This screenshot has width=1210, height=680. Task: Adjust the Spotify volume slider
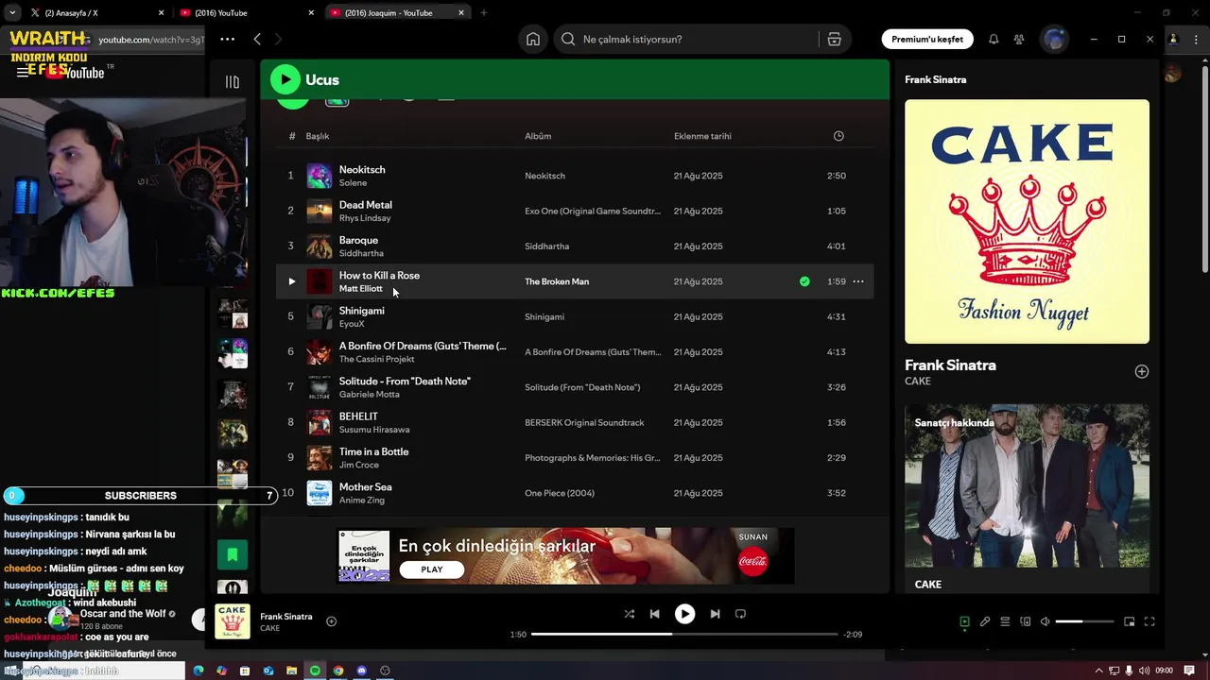coord(1084,621)
